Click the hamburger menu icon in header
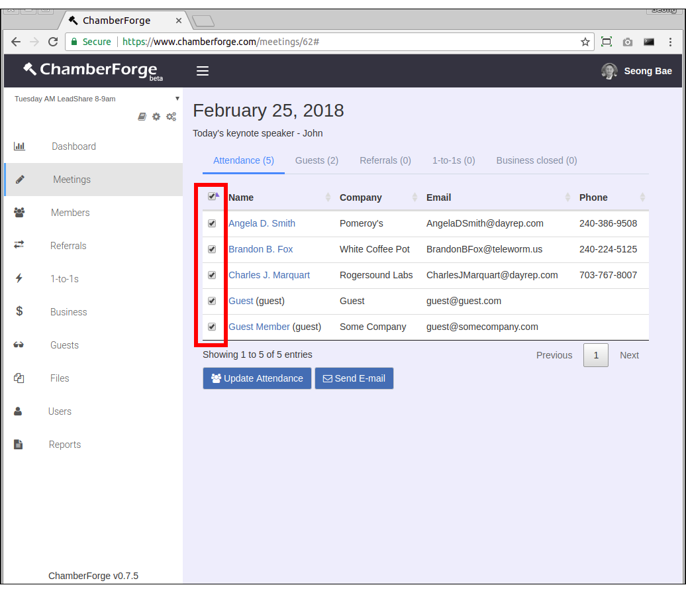Viewport: 686px width, 593px height. (x=203, y=71)
